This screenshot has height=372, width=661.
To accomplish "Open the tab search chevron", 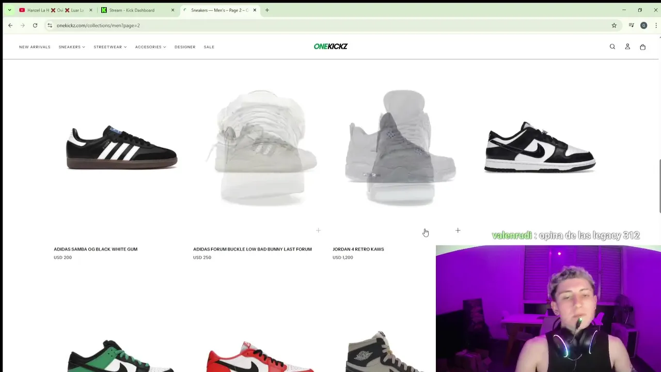I will [x=9, y=10].
